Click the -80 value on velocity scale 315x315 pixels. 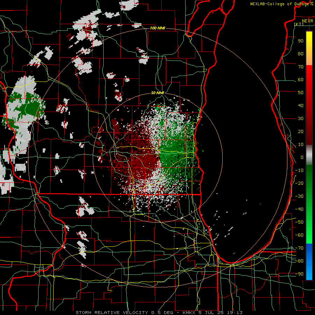coord(299,261)
